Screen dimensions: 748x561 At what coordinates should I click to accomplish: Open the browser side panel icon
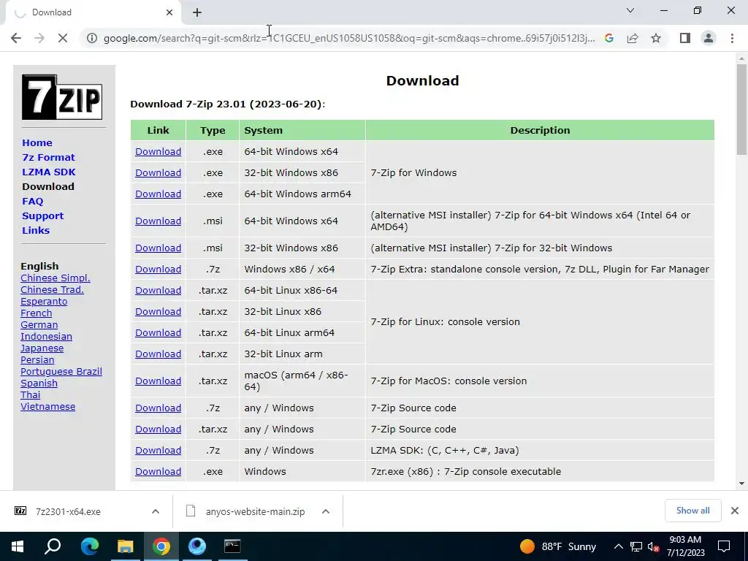(685, 38)
